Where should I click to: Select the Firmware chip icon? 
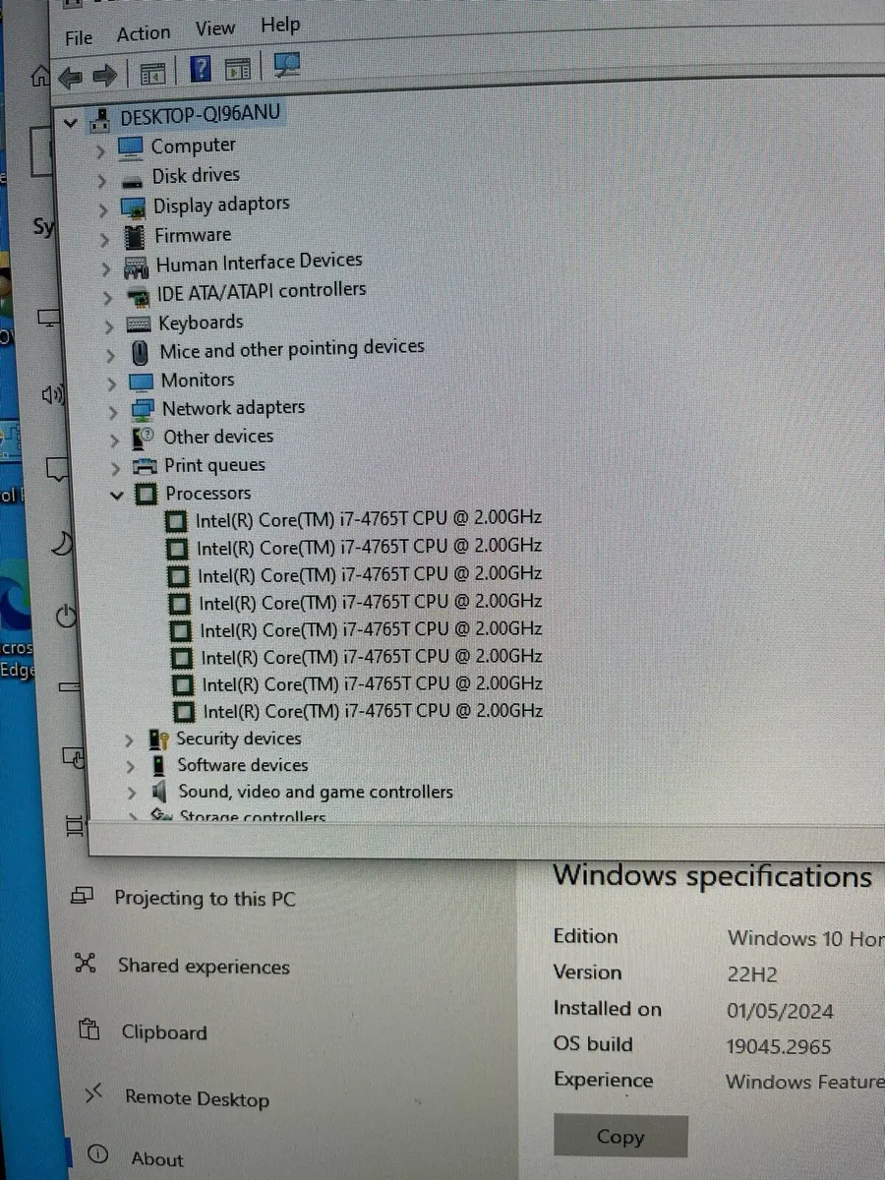135,237
